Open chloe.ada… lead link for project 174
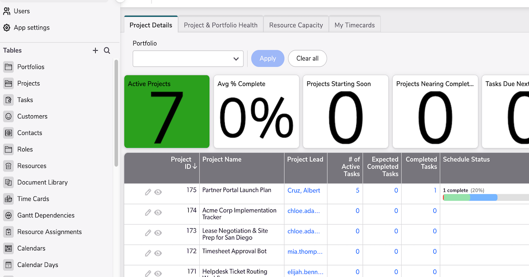 tap(304, 211)
